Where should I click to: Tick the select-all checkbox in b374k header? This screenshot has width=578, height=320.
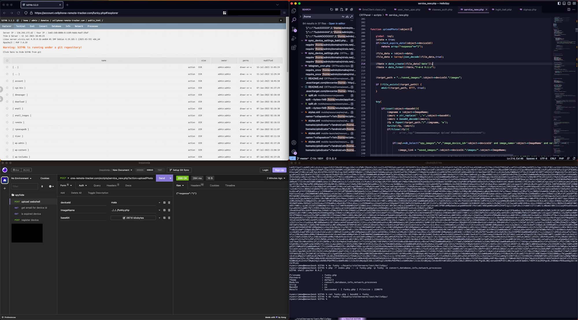pyautogui.click(x=7, y=61)
